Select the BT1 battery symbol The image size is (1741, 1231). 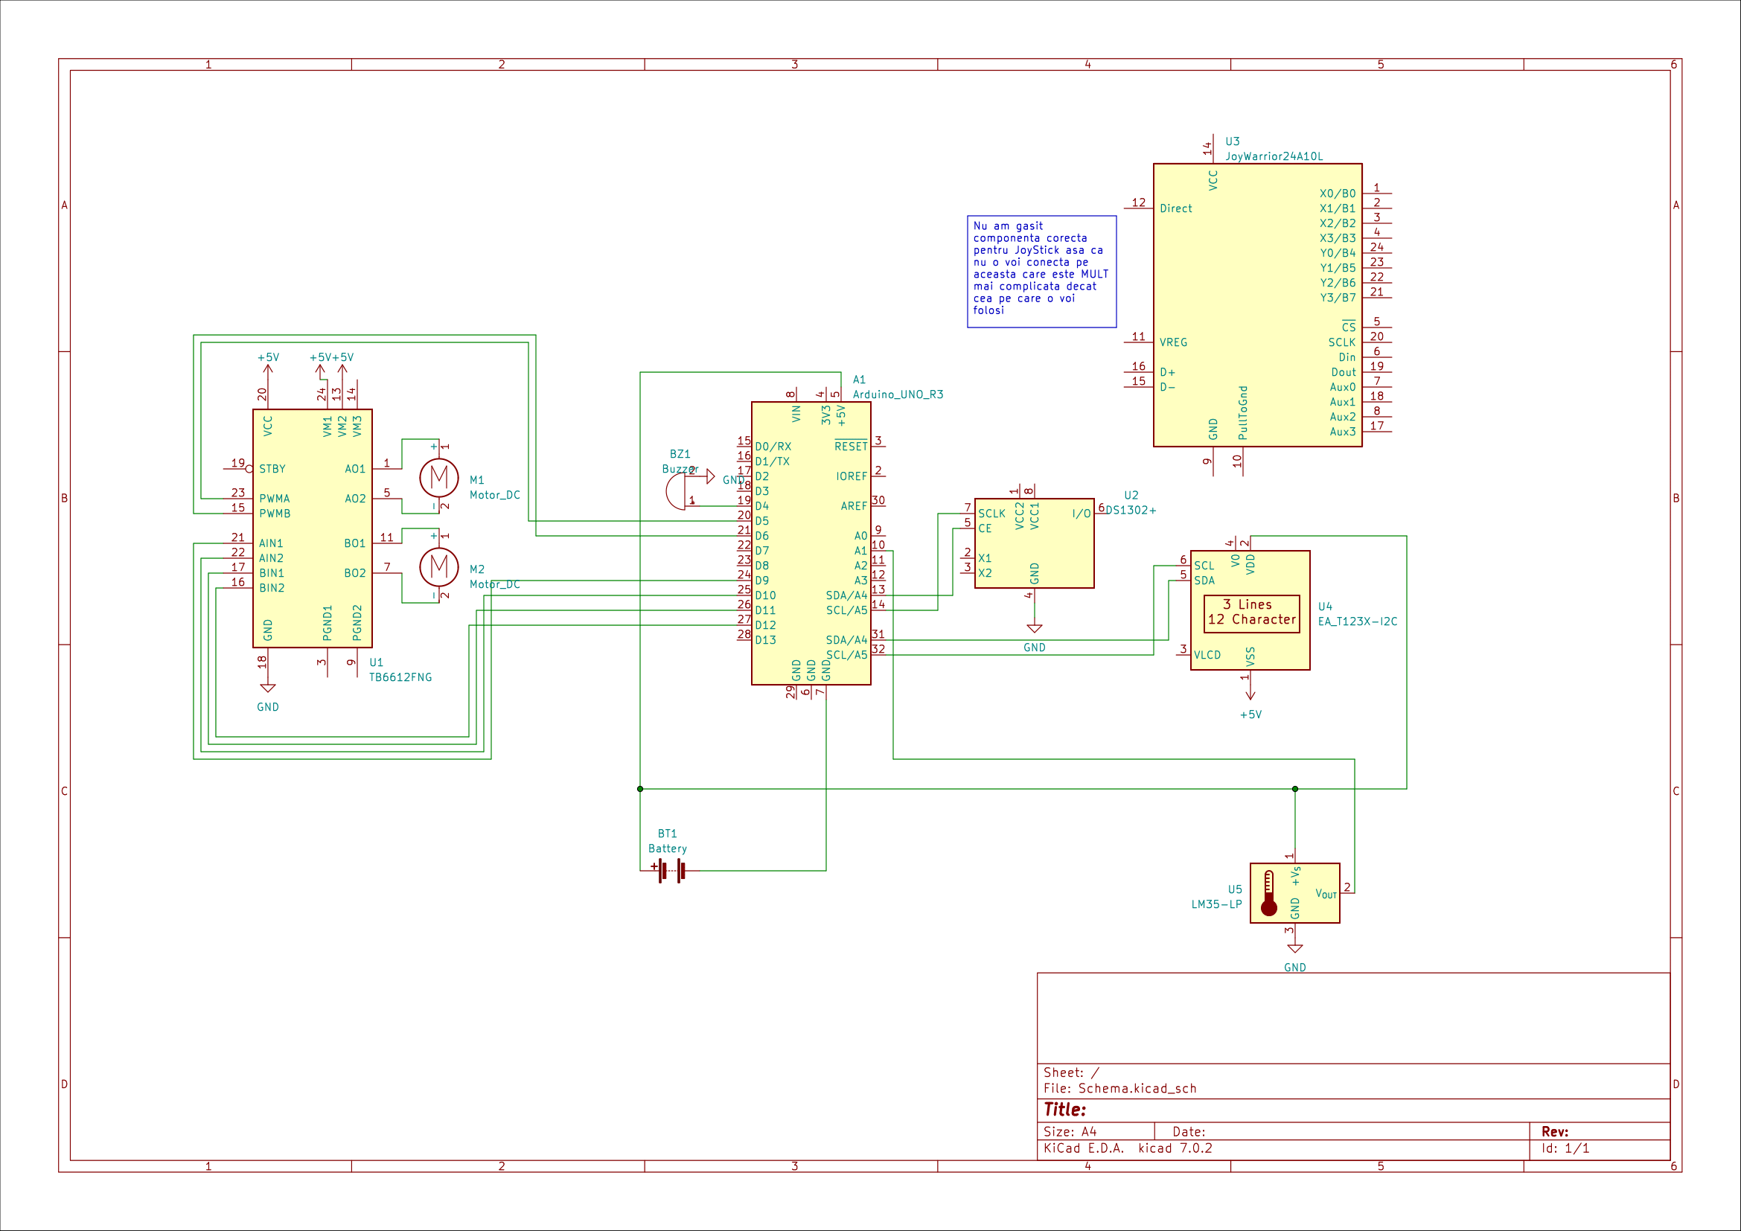669,870
